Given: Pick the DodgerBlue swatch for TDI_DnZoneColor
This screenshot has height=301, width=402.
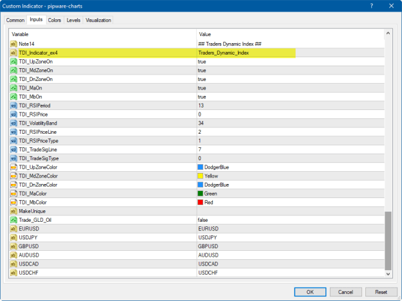Looking at the screenshot, I should coord(201,185).
